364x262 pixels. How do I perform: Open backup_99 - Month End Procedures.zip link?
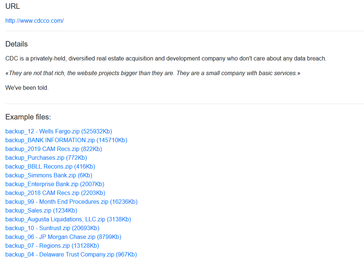71,202
